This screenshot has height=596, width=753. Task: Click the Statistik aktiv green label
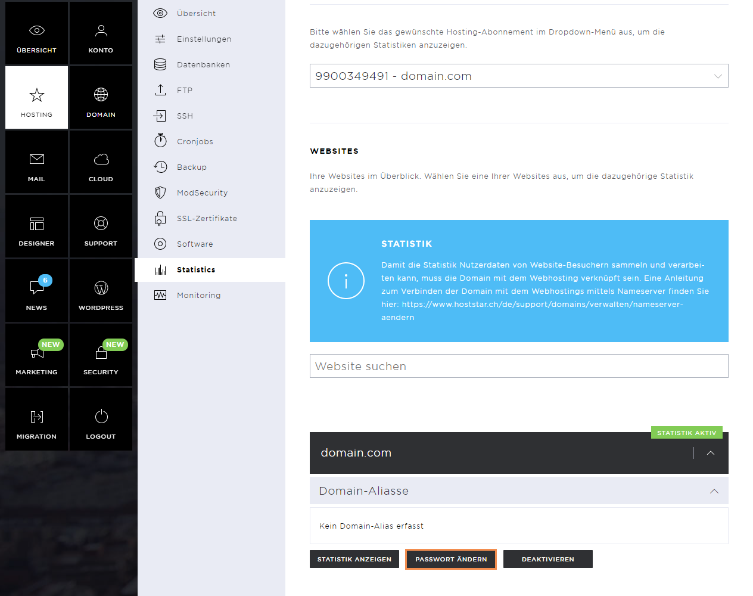687,433
